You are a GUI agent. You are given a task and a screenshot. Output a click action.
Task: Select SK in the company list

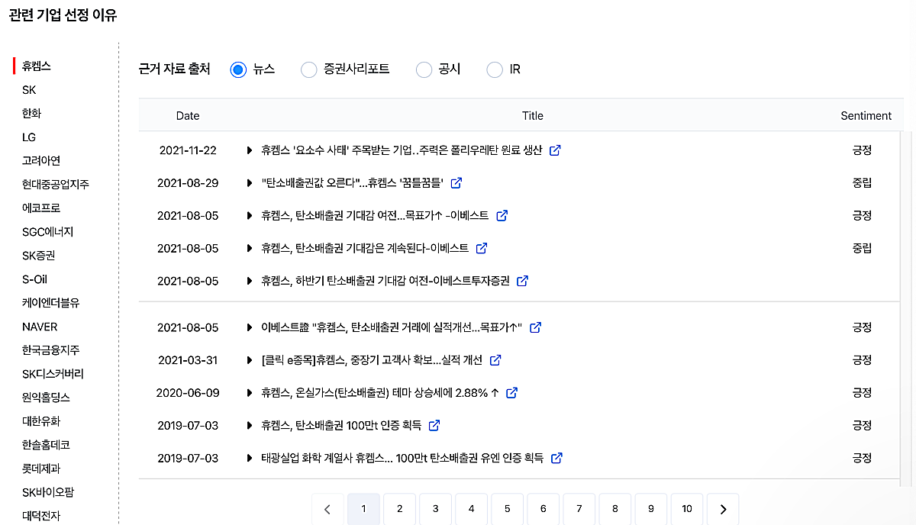click(x=29, y=90)
